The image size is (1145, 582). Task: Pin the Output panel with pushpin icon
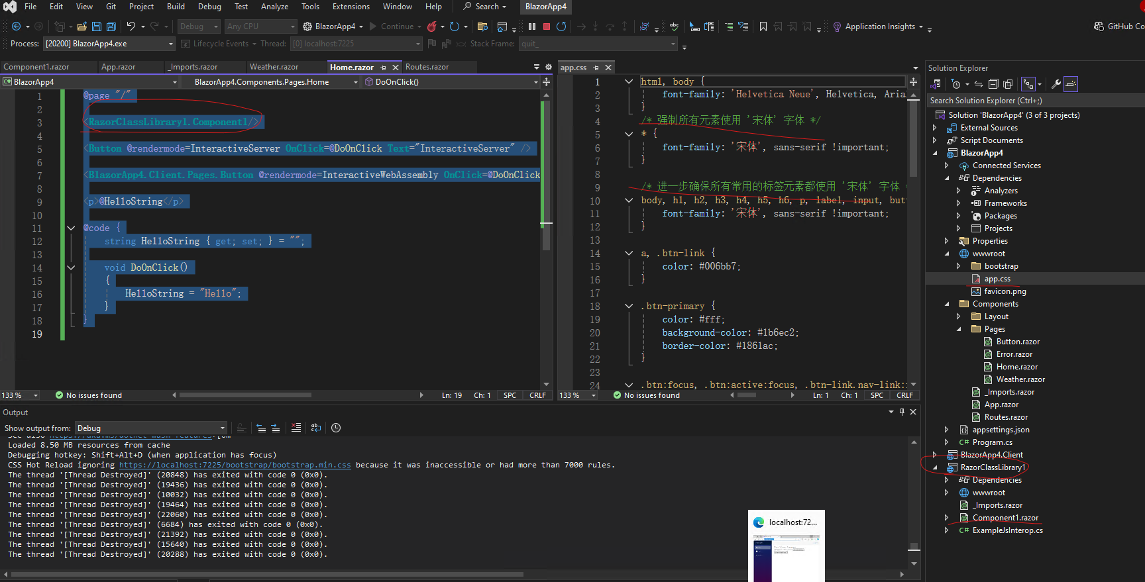coord(902,412)
